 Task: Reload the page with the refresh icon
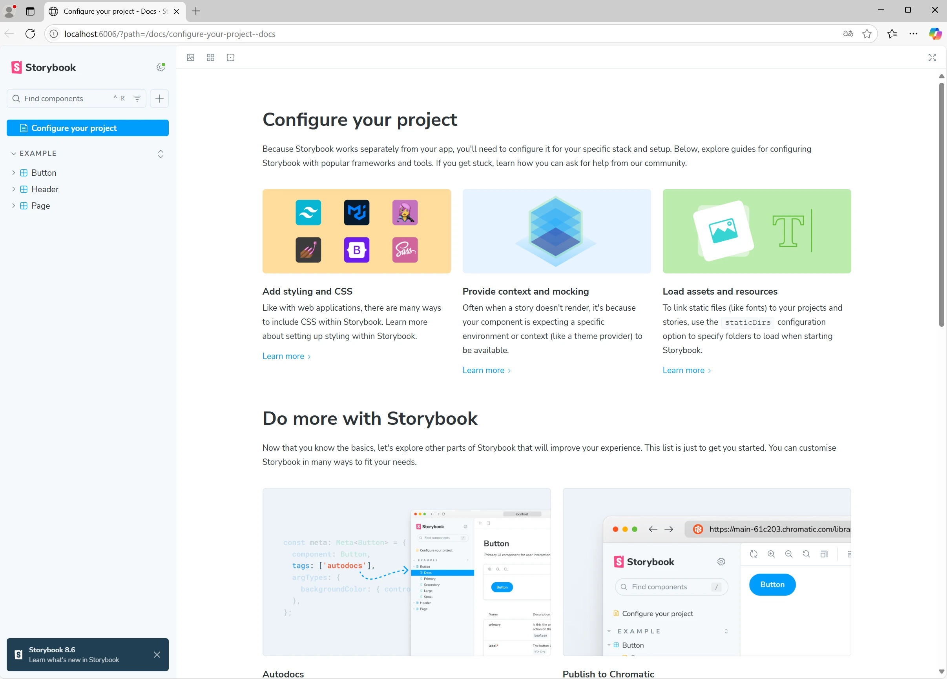tap(30, 34)
